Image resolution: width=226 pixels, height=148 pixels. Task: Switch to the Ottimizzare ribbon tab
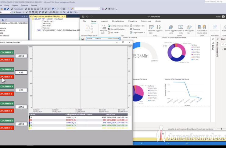(146, 21)
